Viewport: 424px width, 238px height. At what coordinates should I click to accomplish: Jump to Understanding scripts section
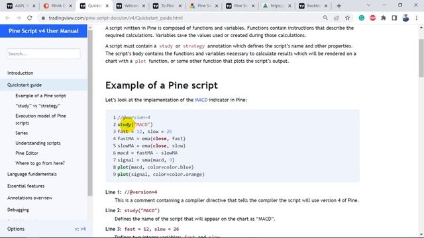click(x=38, y=143)
